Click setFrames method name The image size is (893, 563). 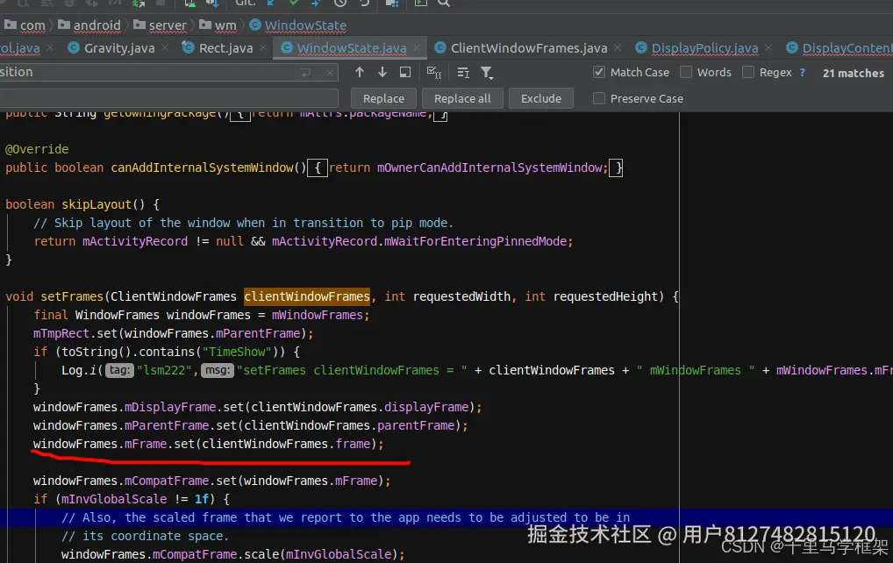coord(72,296)
